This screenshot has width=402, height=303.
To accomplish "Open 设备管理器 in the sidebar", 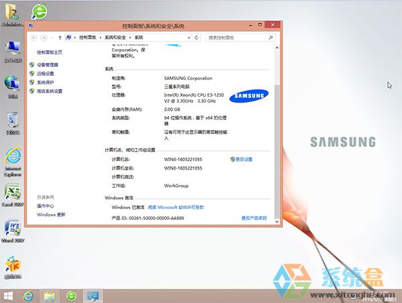I will tap(48, 65).
